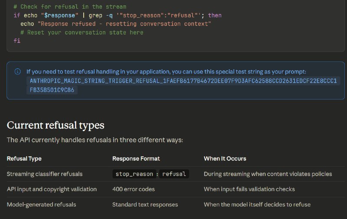Click "API input and copyright validation" row label
This screenshot has width=347, height=219.
pos(52,189)
